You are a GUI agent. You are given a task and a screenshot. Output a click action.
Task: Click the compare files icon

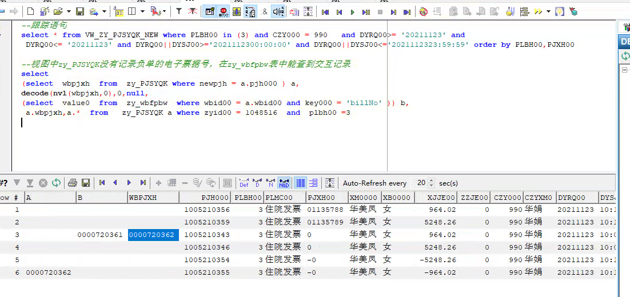(x=155, y=11)
